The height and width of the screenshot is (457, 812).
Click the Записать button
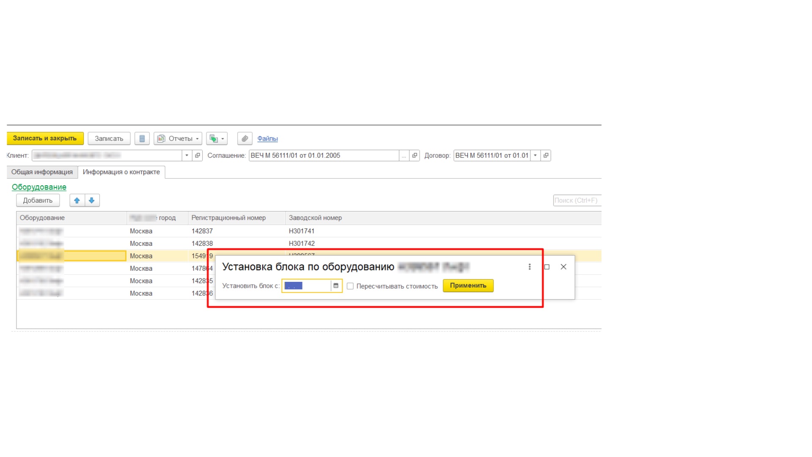(109, 138)
